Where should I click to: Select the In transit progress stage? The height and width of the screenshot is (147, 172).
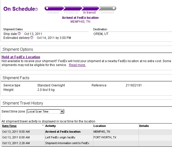(90, 8)
